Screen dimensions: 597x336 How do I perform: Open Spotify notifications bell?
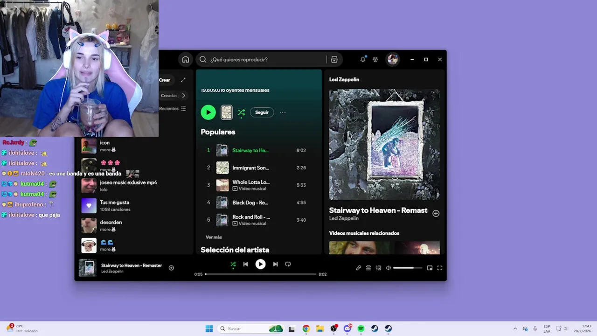(363, 59)
